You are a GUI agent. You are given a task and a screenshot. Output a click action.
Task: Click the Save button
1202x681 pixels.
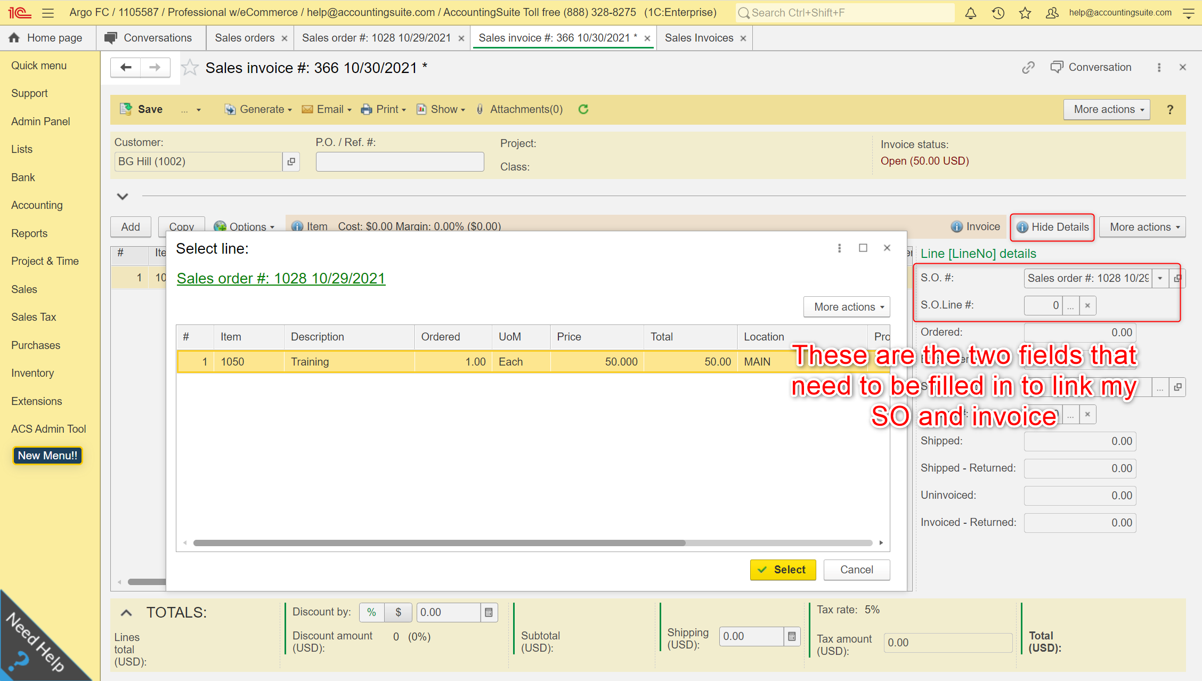pos(142,109)
